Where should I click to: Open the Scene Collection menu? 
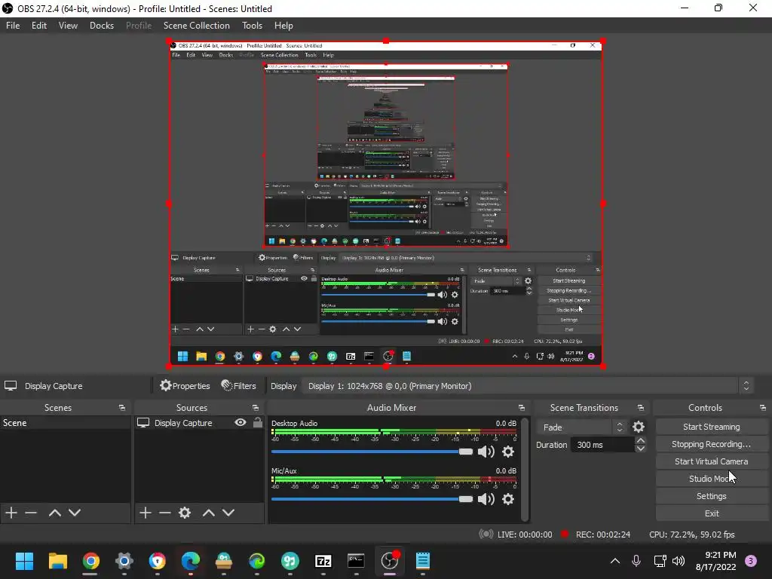click(197, 26)
